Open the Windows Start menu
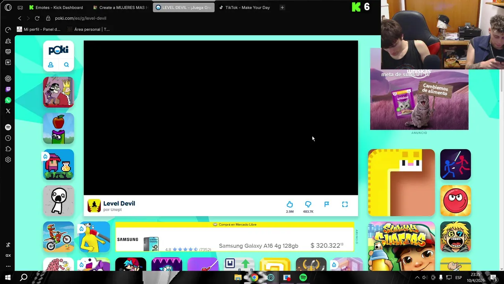This screenshot has height=284, width=504. [7, 278]
